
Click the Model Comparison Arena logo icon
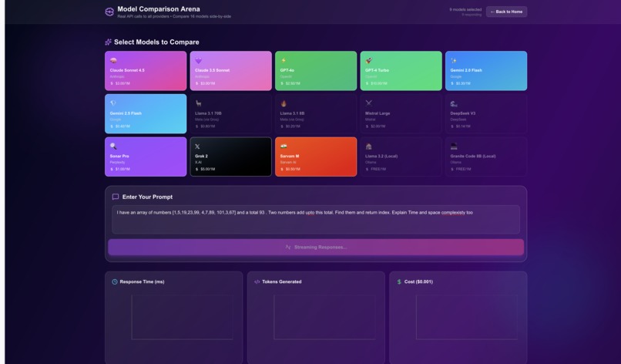pyautogui.click(x=109, y=12)
